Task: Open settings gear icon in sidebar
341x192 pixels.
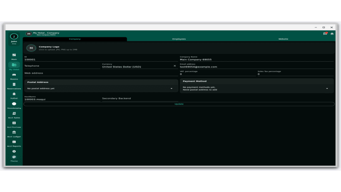Action: tap(14, 151)
